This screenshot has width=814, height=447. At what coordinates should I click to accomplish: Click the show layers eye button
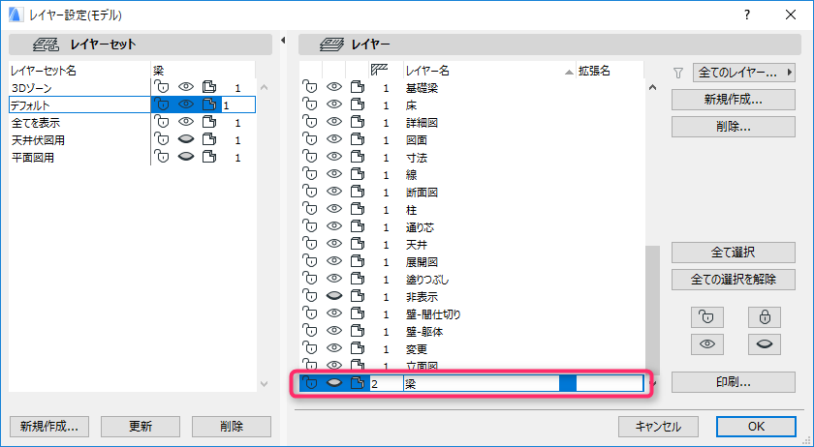tap(707, 344)
